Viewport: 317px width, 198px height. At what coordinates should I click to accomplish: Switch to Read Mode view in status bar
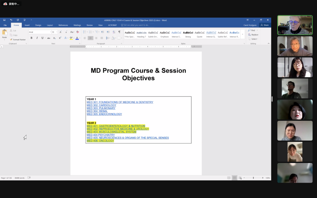tap(229, 178)
